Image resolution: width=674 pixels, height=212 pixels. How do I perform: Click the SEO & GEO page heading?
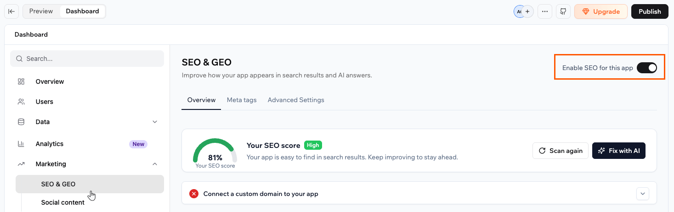pos(207,62)
